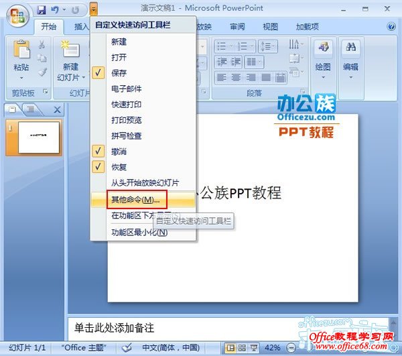Click the Text Direction icon

[294, 44]
